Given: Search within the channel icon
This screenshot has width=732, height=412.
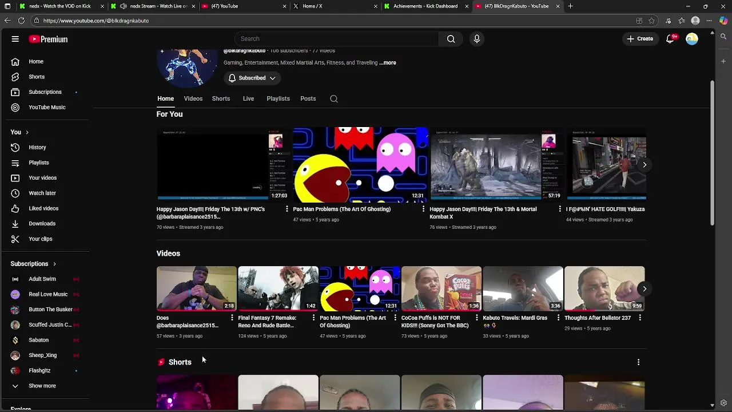Looking at the screenshot, I should (x=334, y=98).
